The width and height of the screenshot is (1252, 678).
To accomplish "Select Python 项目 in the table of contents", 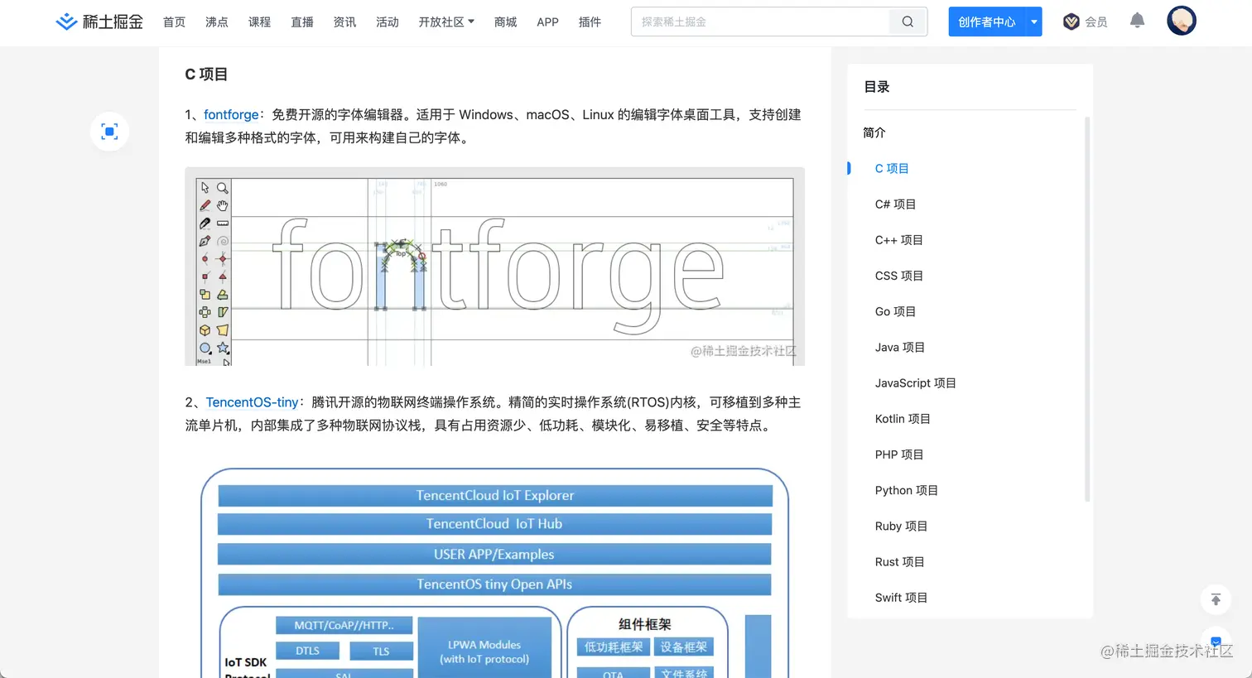I will click(906, 490).
